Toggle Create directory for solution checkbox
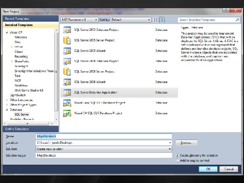Screen dimensions: 244x183 click(x=177, y=155)
